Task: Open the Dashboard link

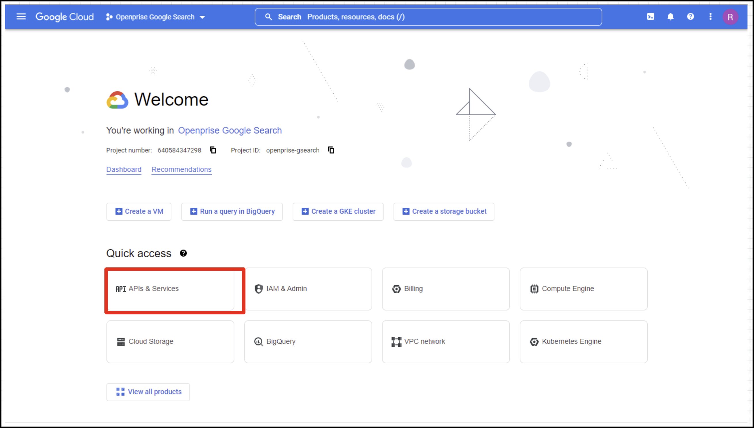Action: tap(124, 169)
